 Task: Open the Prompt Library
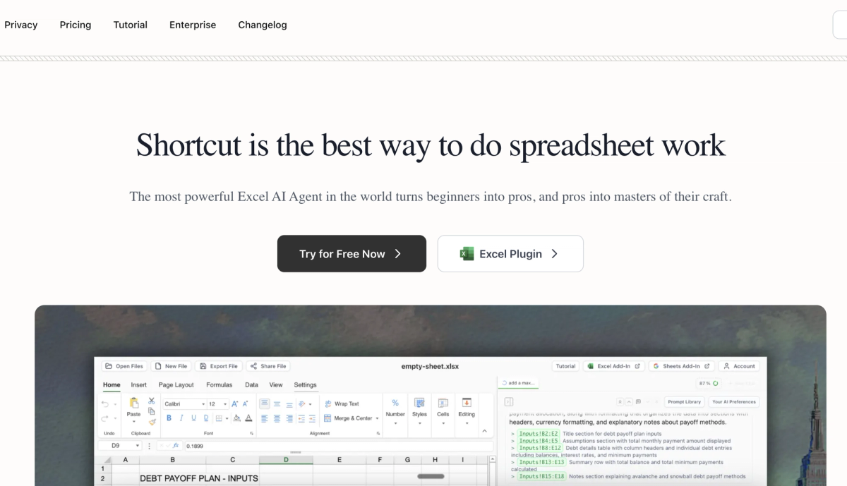[x=684, y=401]
